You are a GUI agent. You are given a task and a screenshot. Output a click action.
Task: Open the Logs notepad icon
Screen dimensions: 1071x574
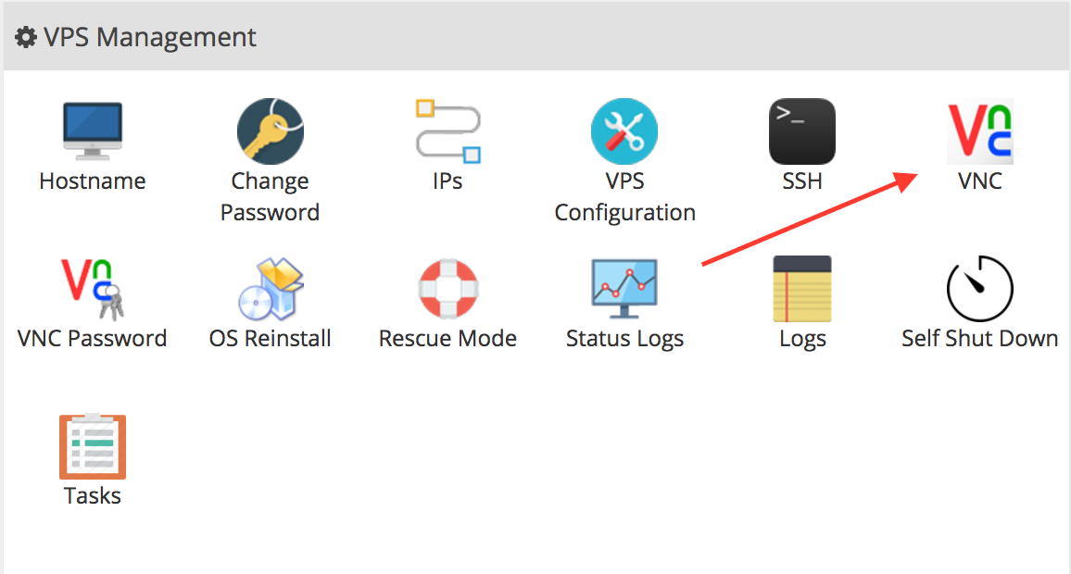point(802,289)
